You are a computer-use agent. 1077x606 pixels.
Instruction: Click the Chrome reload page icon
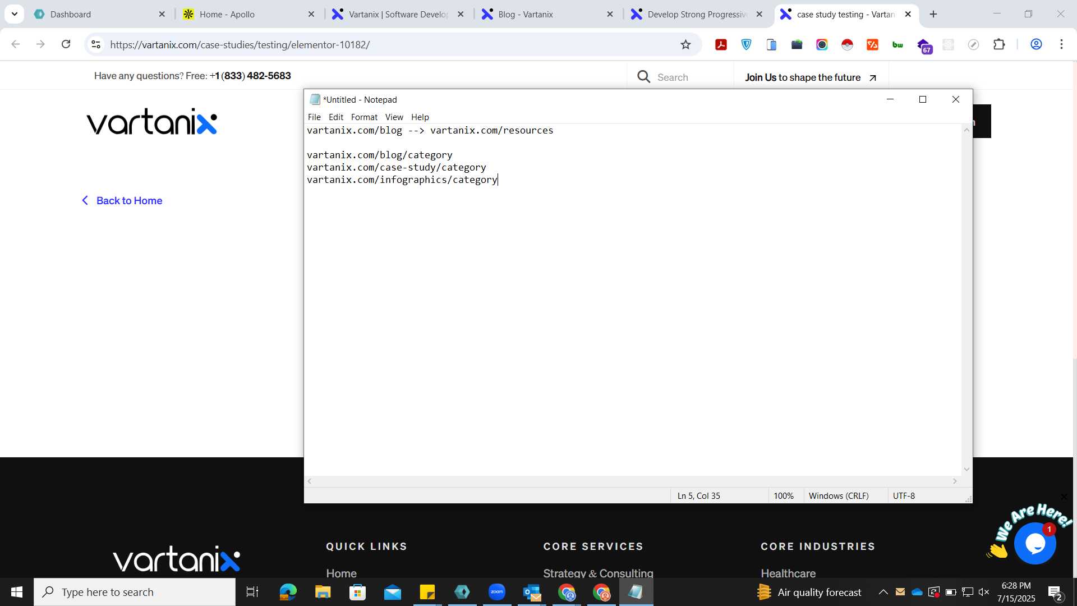(66, 44)
